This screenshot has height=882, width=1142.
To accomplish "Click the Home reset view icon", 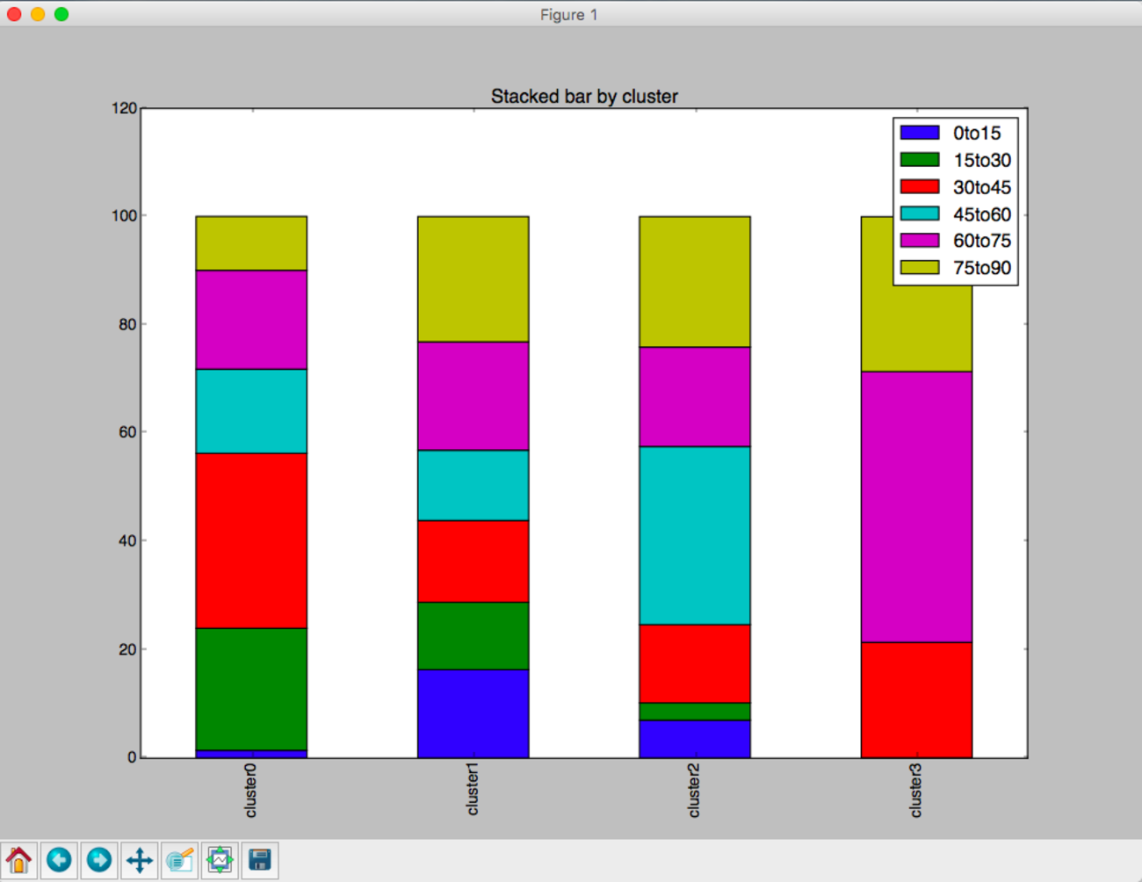I will click(18, 859).
